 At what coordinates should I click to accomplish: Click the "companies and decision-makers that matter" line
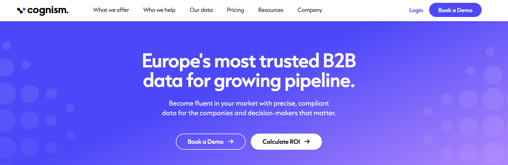coord(267,113)
